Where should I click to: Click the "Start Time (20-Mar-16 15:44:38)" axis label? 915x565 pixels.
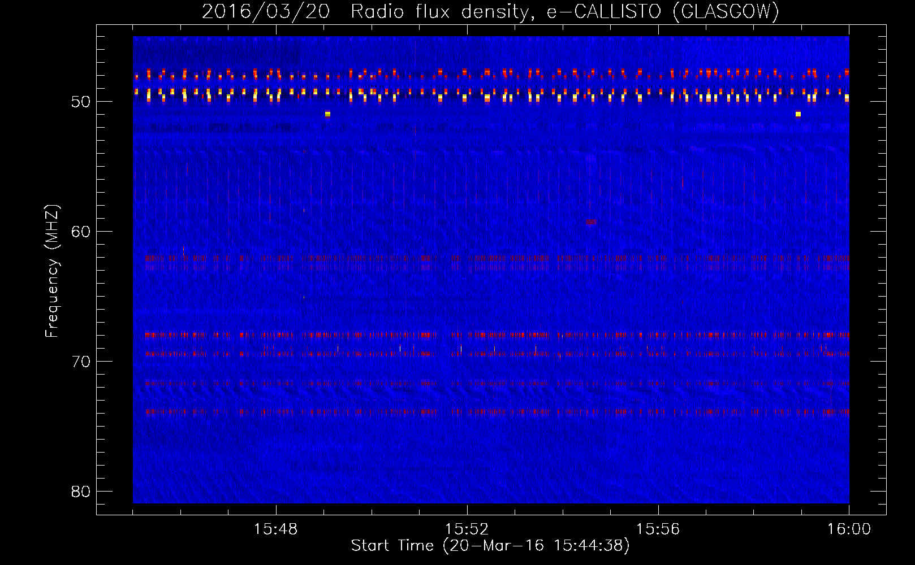[x=490, y=546]
